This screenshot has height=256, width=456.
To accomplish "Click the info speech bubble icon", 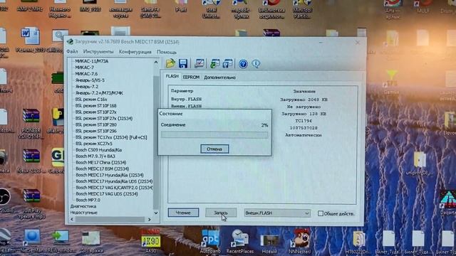I will [x=256, y=63].
